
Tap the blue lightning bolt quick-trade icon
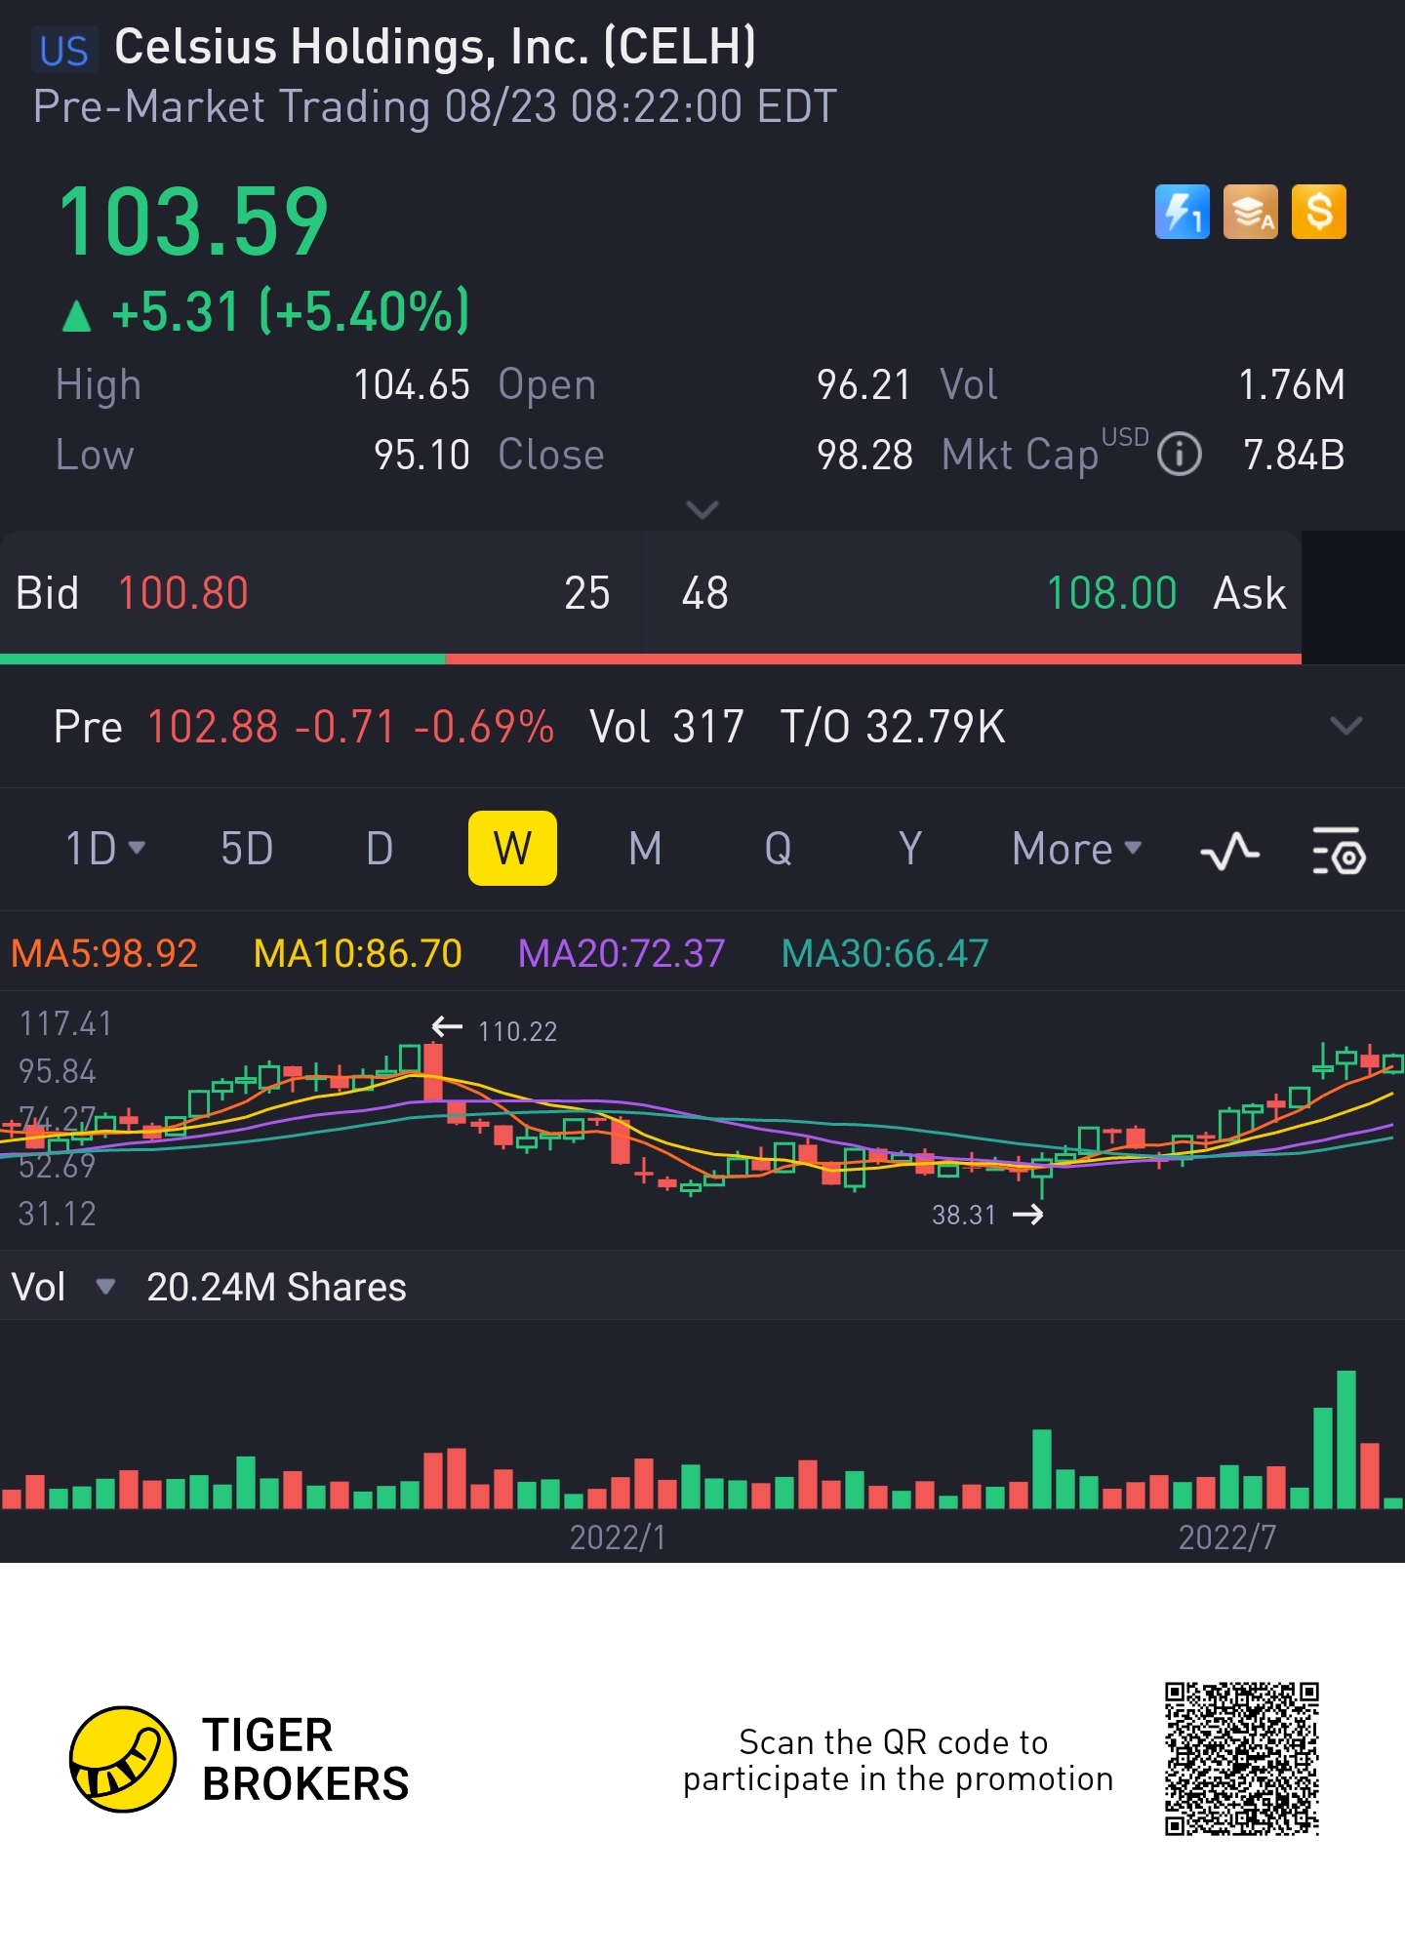1182,212
